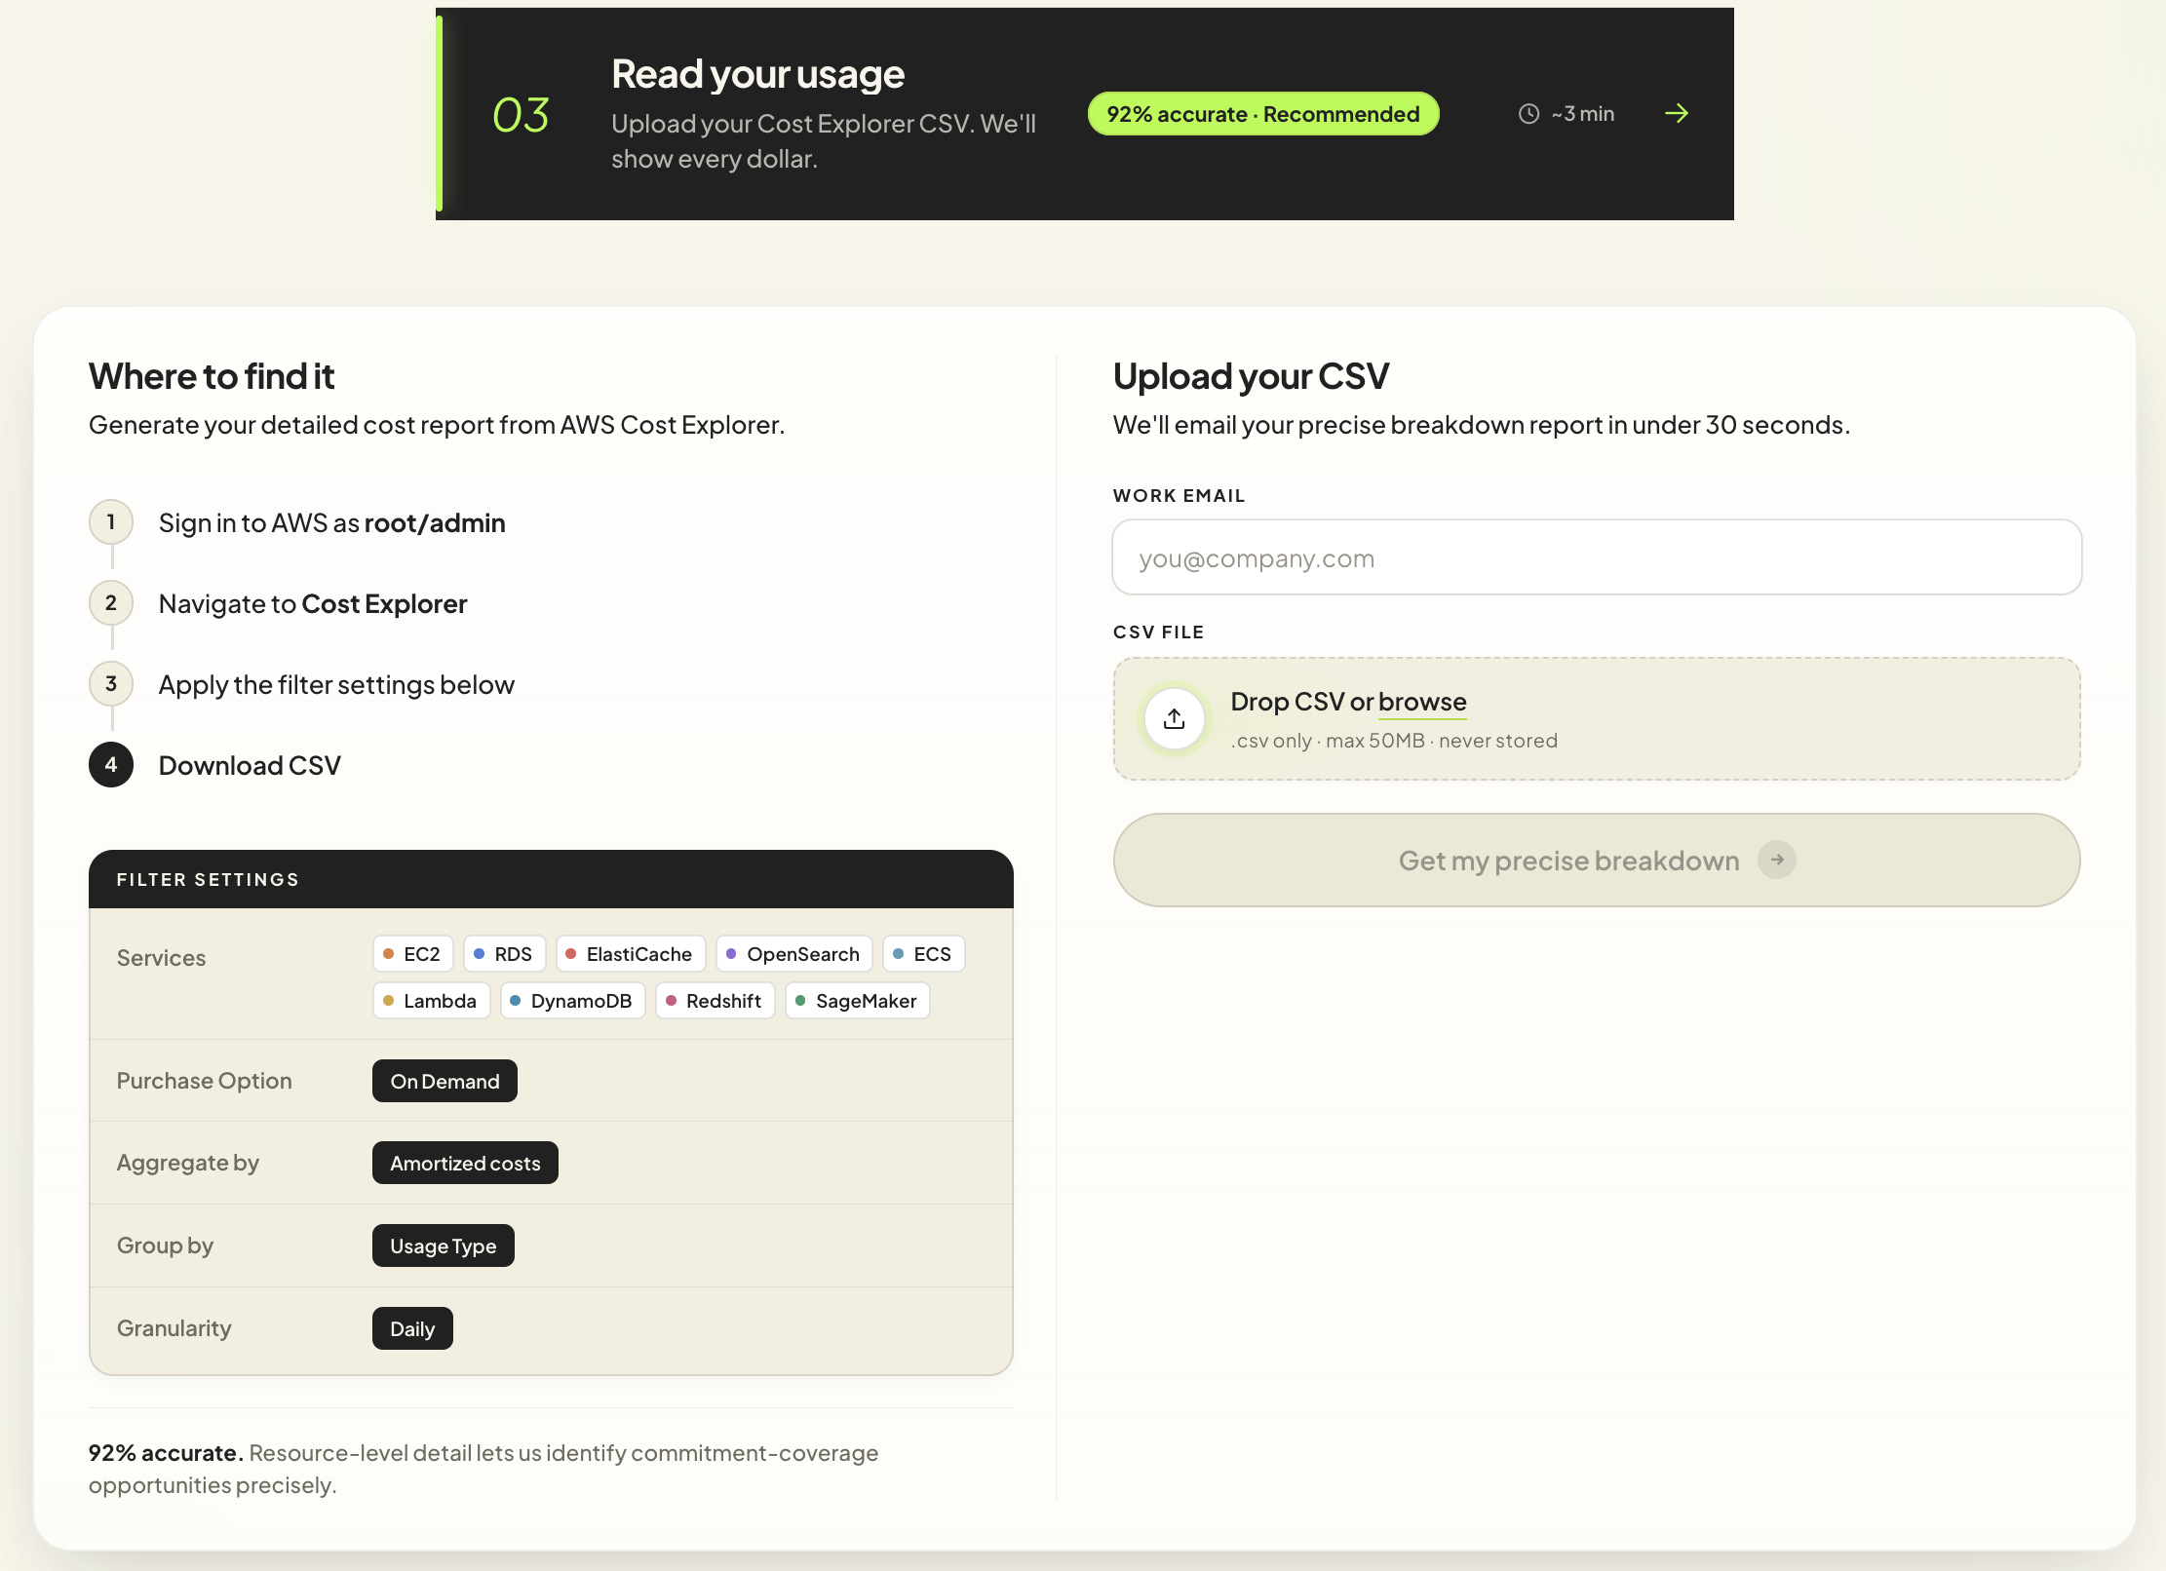
Task: Click the Daily granularity tag
Action: click(412, 1328)
